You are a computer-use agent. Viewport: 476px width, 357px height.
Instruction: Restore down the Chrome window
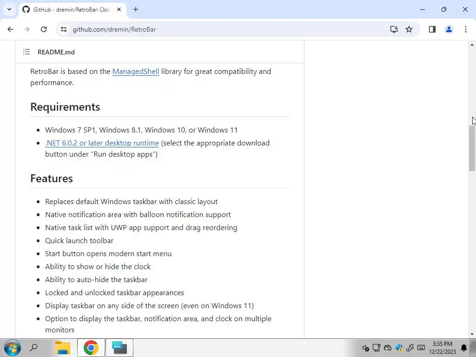444,9
